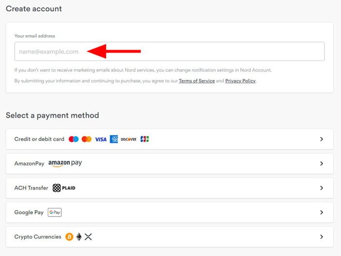Click the JCB card logo

pyautogui.click(x=145, y=139)
